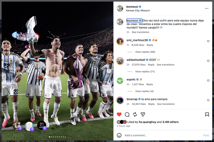Viewport: 214px width, 142px height.
Task: Expand View replies (71) under adidasfootball
Action: point(145,71)
